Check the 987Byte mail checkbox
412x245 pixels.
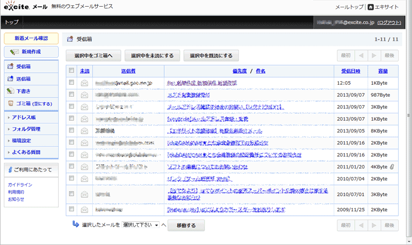click(72, 95)
